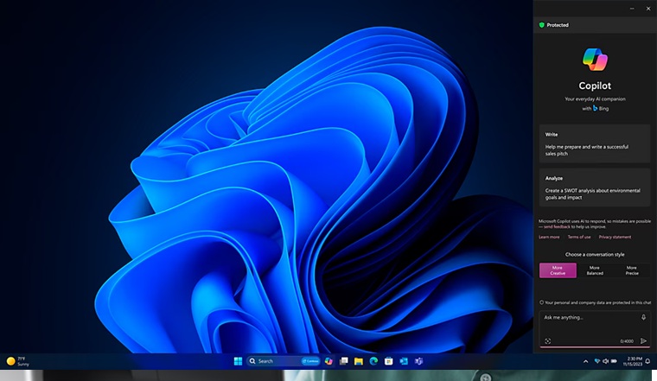Viewport: 657px width, 381px height.
Task: Check the battery status icon
Action: pos(614,361)
